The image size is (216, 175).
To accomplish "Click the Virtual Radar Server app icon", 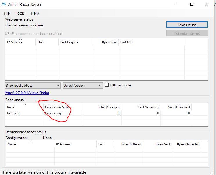I will pyautogui.click(x=4, y=4).
